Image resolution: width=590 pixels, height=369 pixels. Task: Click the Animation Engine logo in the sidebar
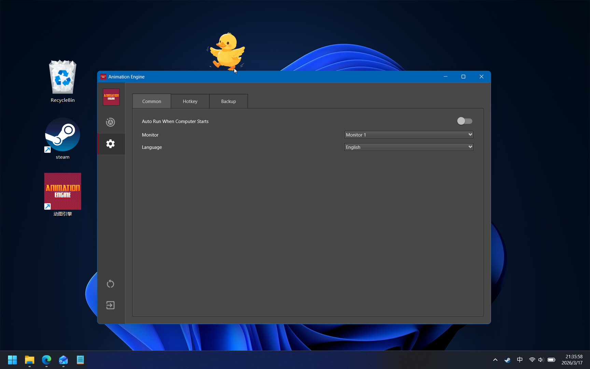pos(111,97)
